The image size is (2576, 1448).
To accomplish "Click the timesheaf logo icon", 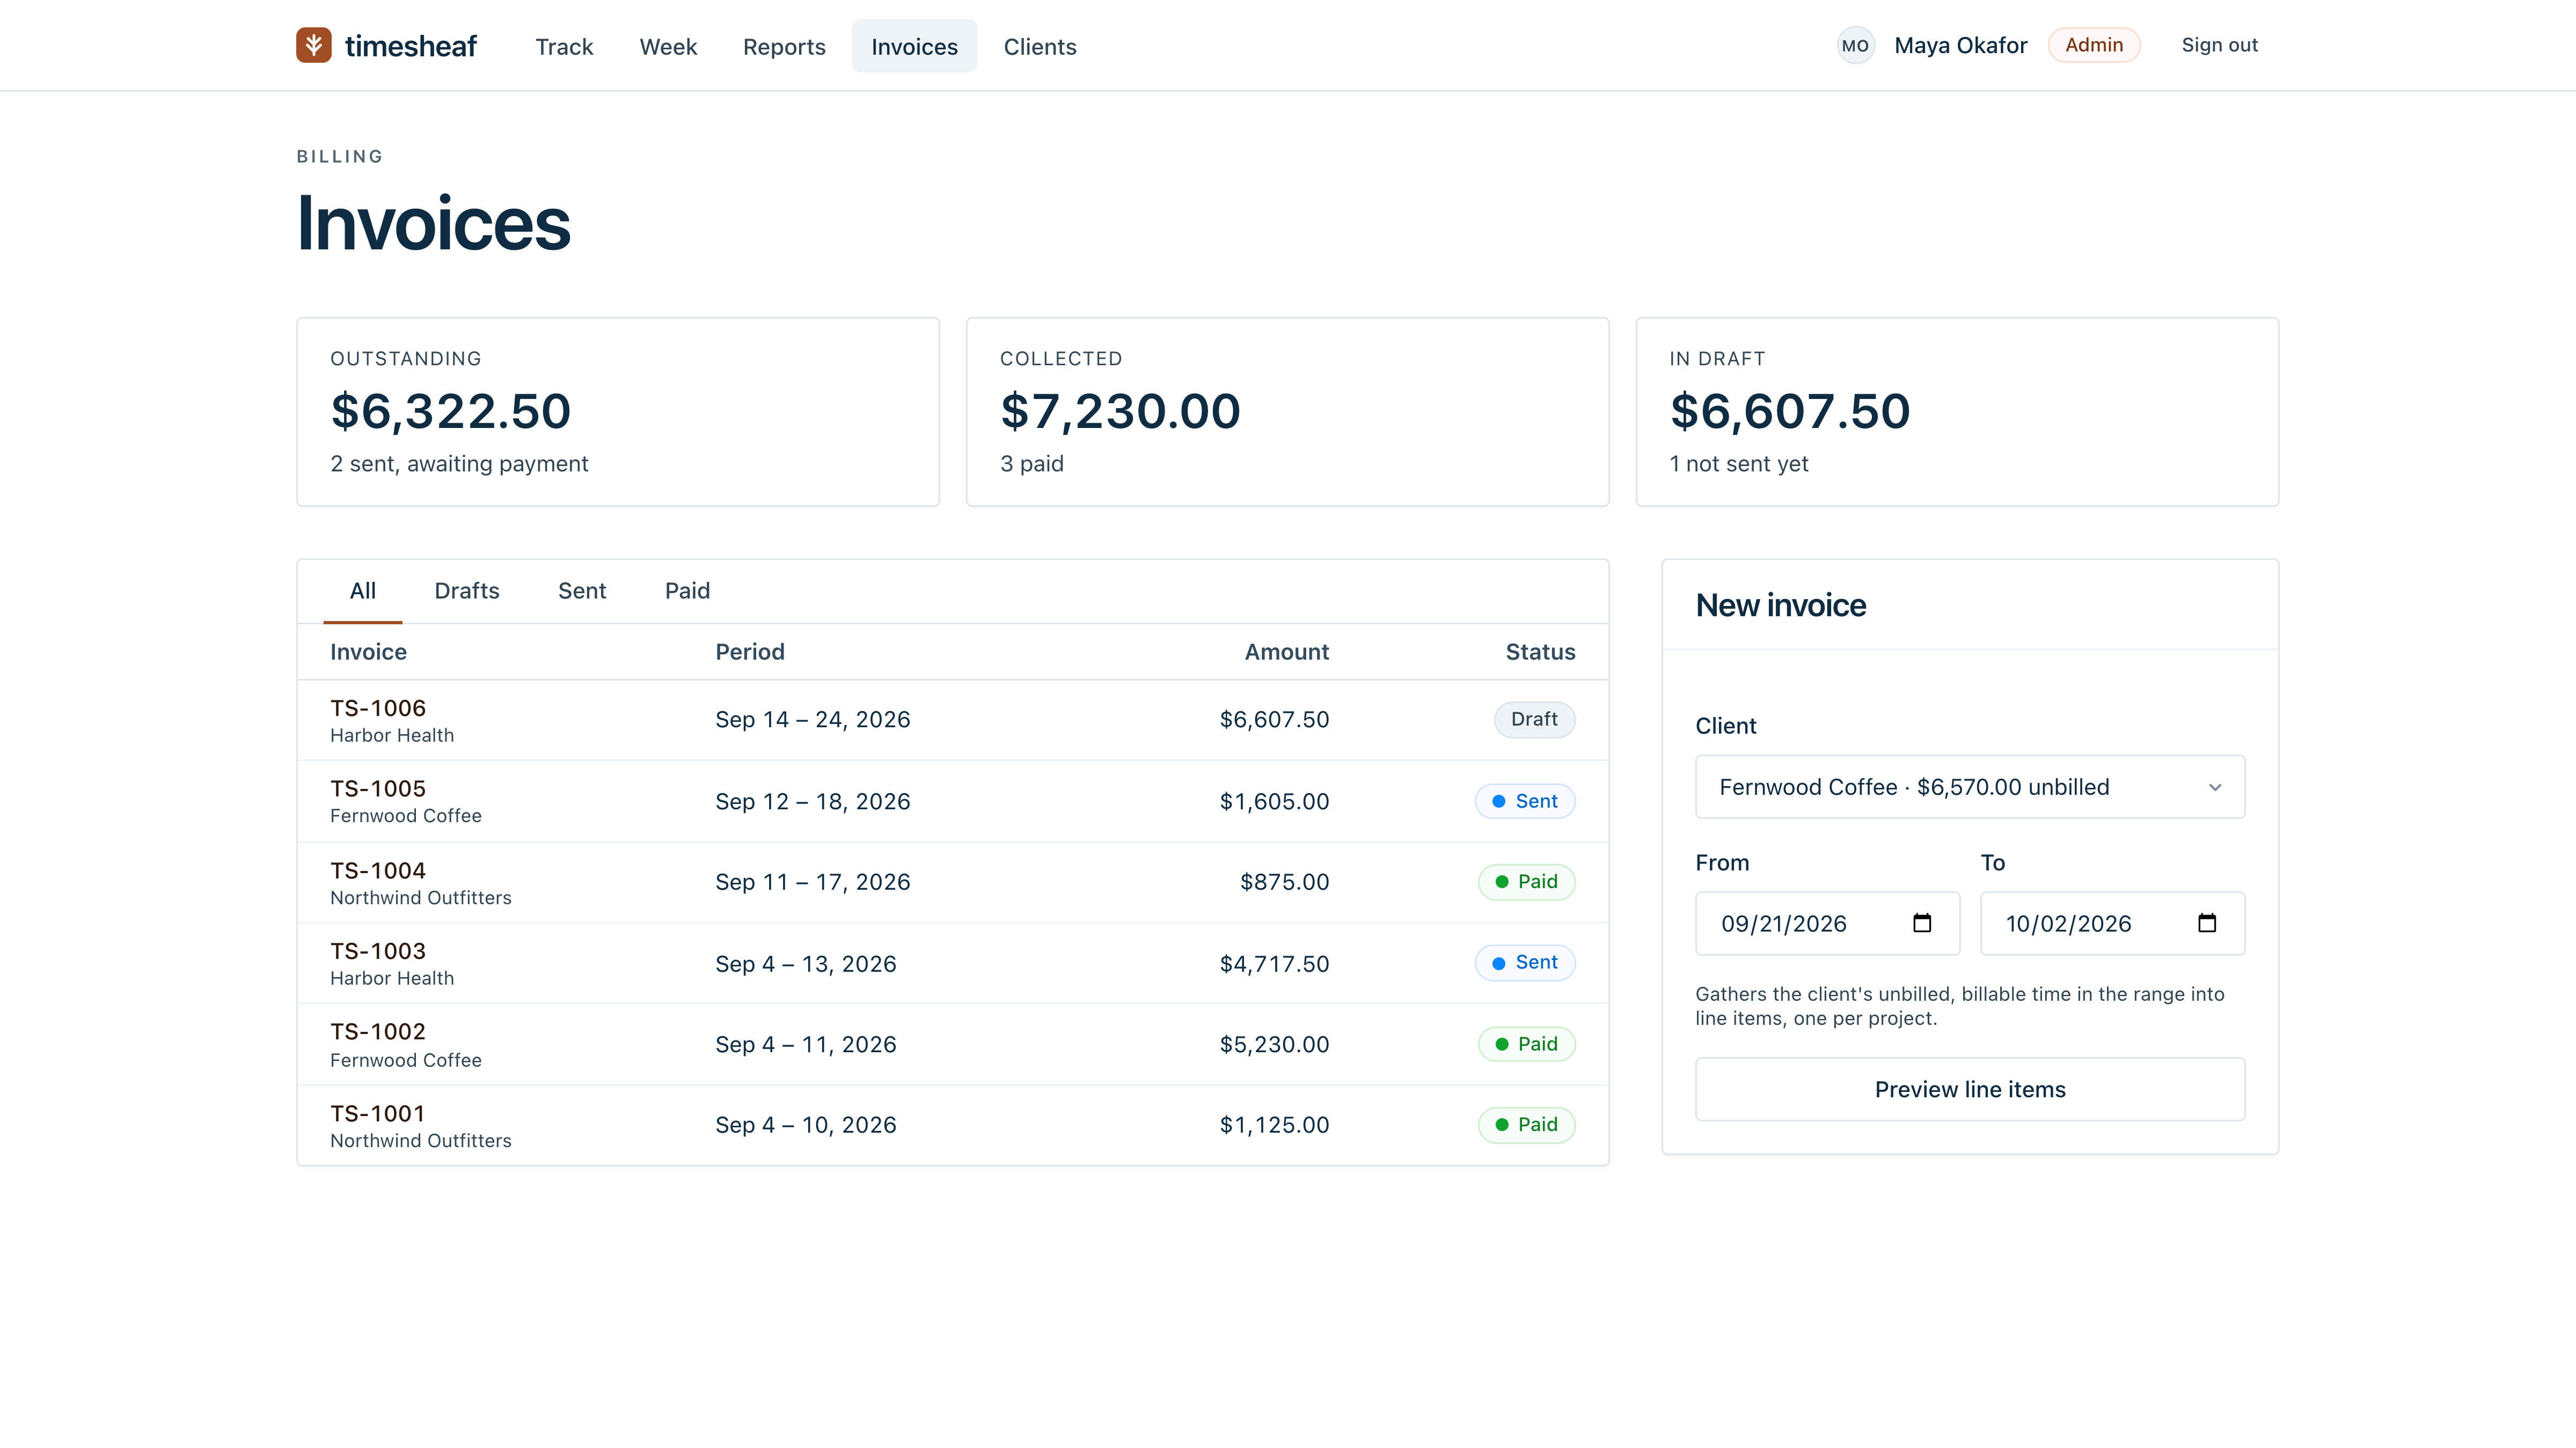I will pos(313,45).
